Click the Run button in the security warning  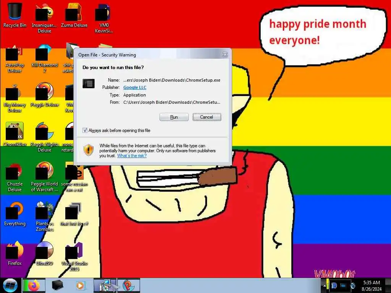(174, 117)
